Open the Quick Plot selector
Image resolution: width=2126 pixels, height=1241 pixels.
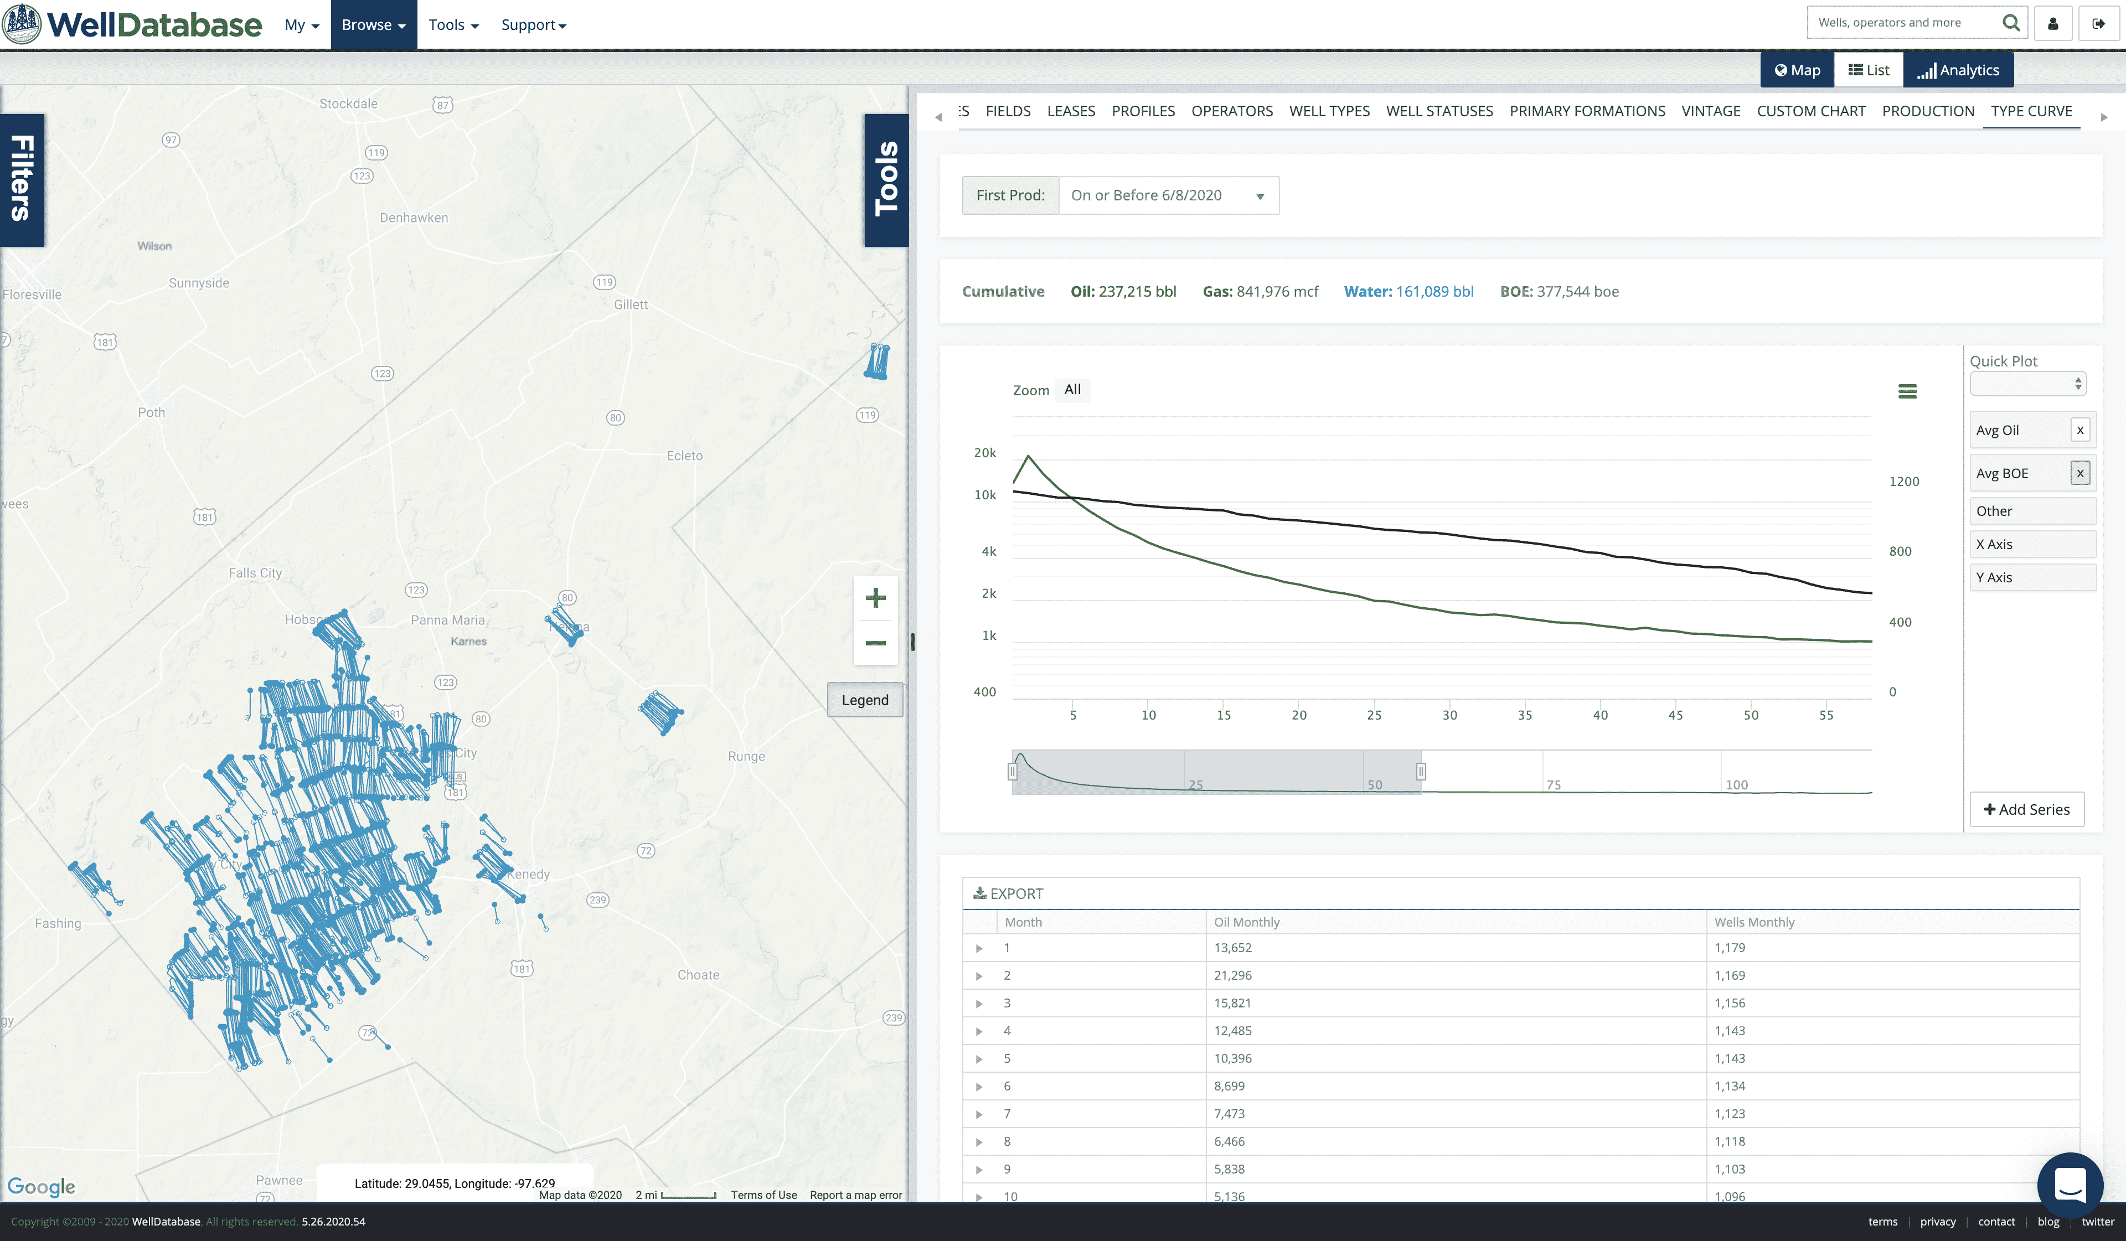coord(2027,384)
